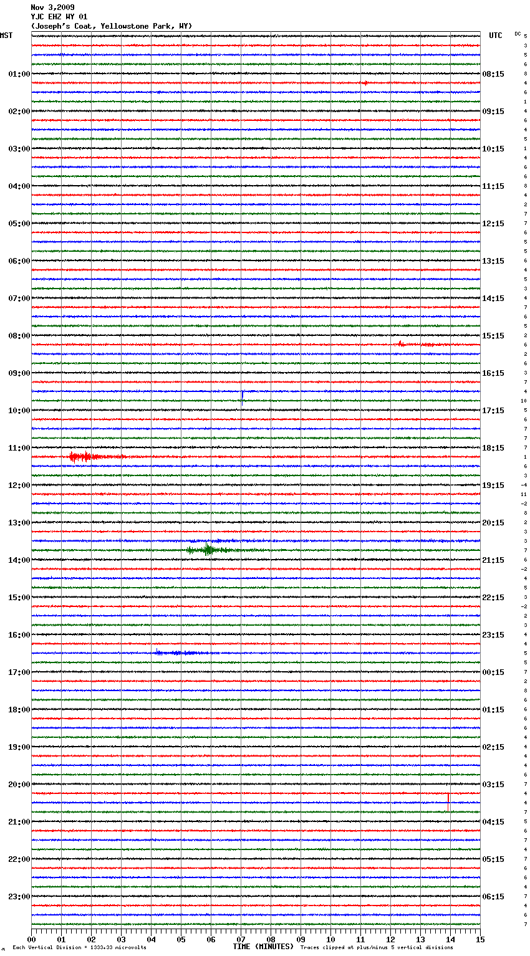530x956 pixels.
Task: Click the "00" minute tick label
Action: (x=31, y=939)
